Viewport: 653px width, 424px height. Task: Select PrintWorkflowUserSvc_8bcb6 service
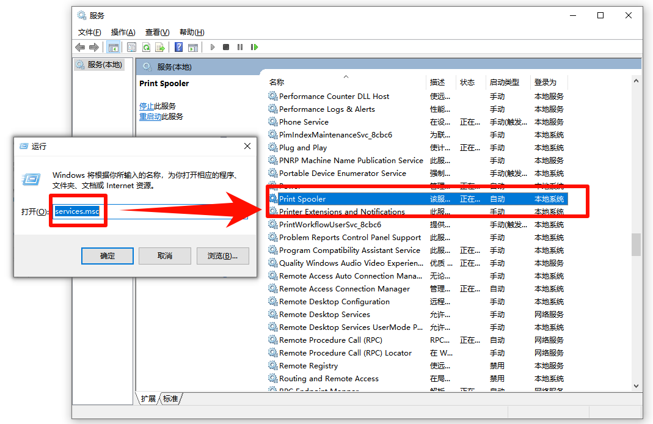point(330,224)
